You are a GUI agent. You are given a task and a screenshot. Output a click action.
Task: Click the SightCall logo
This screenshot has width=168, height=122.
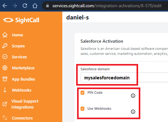[x=21, y=20]
